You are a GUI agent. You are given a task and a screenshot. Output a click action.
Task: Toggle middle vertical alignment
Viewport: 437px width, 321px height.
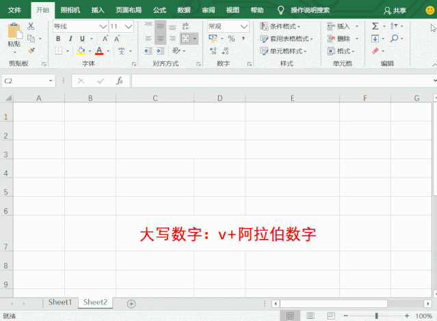tap(160, 27)
